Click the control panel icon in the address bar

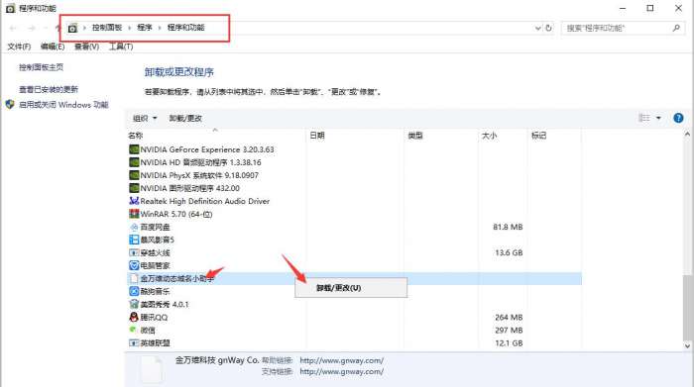(72, 28)
